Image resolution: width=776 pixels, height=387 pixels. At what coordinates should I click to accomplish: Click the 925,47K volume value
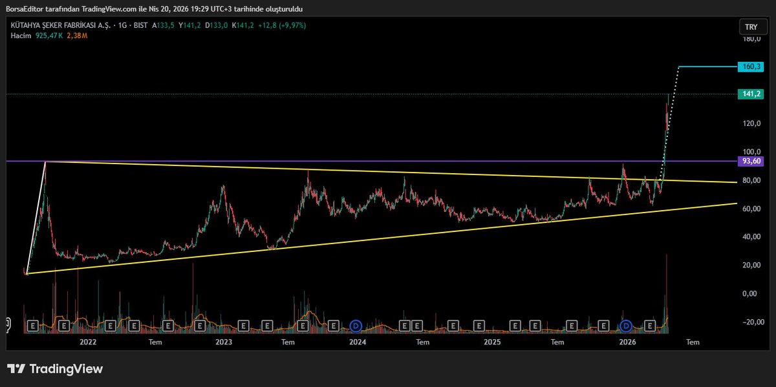click(x=48, y=36)
